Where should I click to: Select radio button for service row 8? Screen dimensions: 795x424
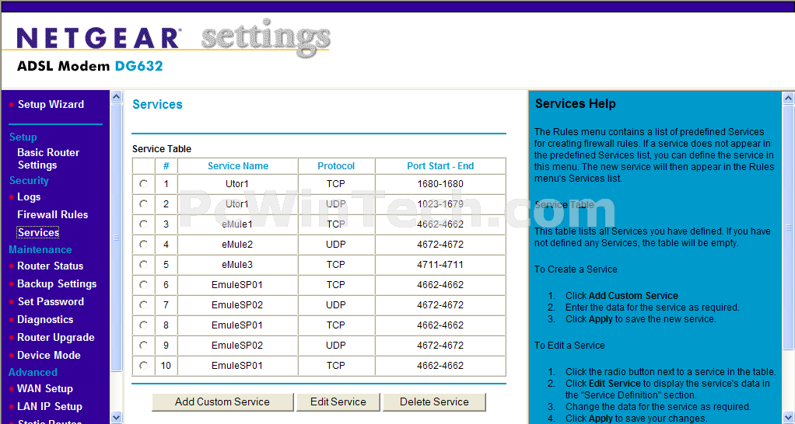(x=143, y=325)
